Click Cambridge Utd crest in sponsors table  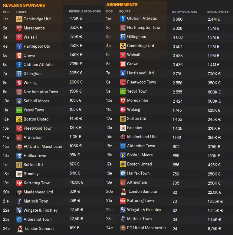click(19, 19)
